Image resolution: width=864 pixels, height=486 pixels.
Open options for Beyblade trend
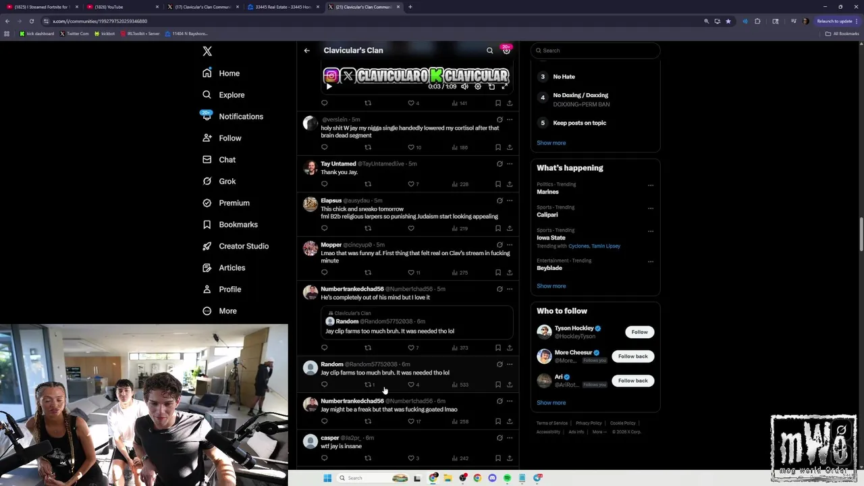(x=651, y=261)
